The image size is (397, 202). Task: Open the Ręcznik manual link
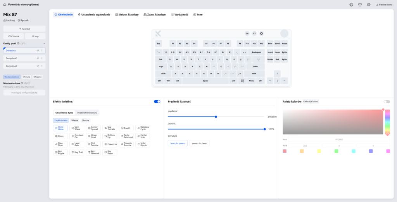pyautogui.click(x=23, y=21)
